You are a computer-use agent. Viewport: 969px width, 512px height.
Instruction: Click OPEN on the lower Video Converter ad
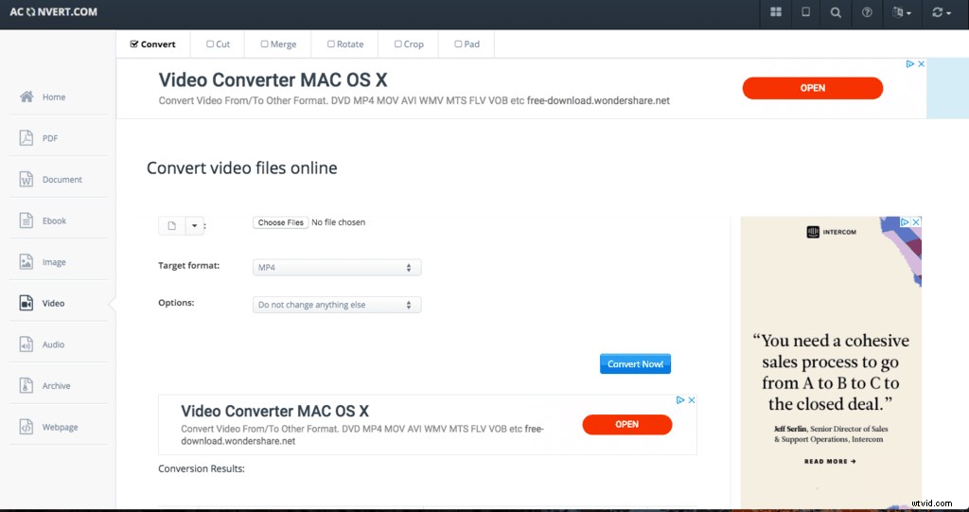point(626,424)
